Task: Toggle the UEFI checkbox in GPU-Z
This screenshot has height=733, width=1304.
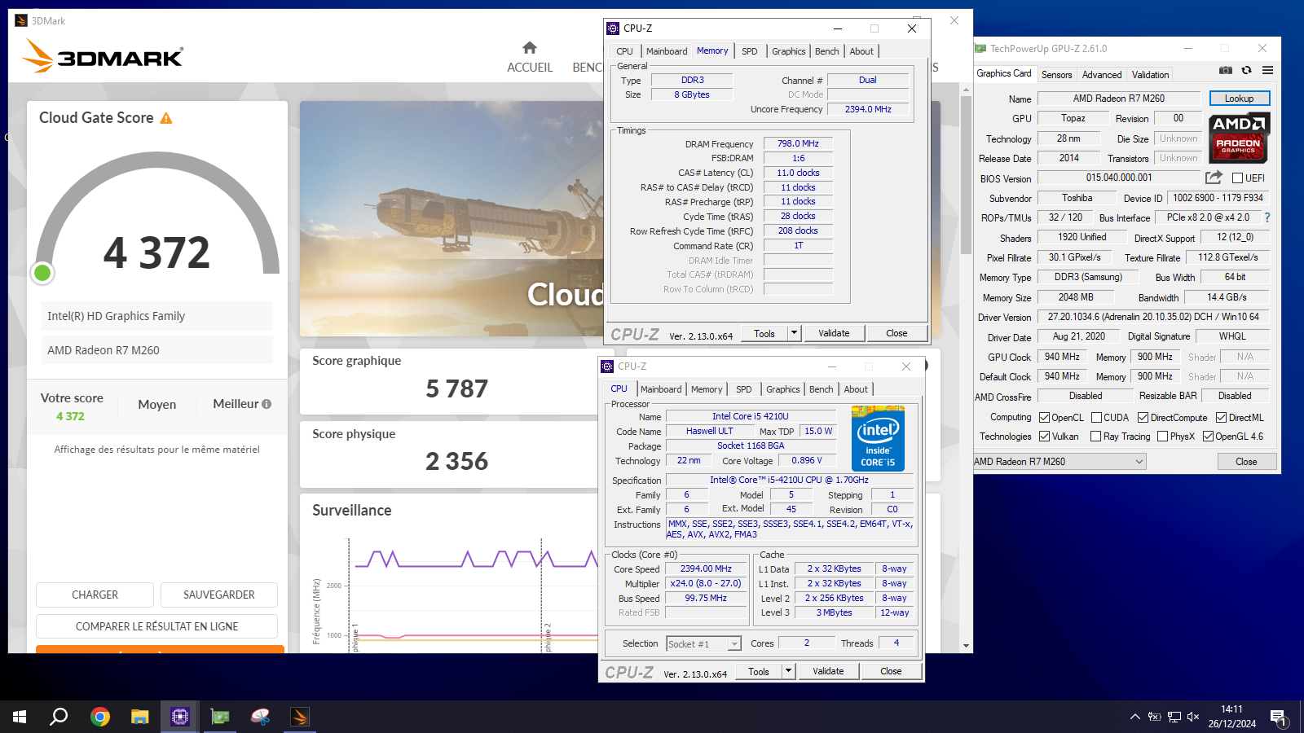Action: (x=1237, y=178)
